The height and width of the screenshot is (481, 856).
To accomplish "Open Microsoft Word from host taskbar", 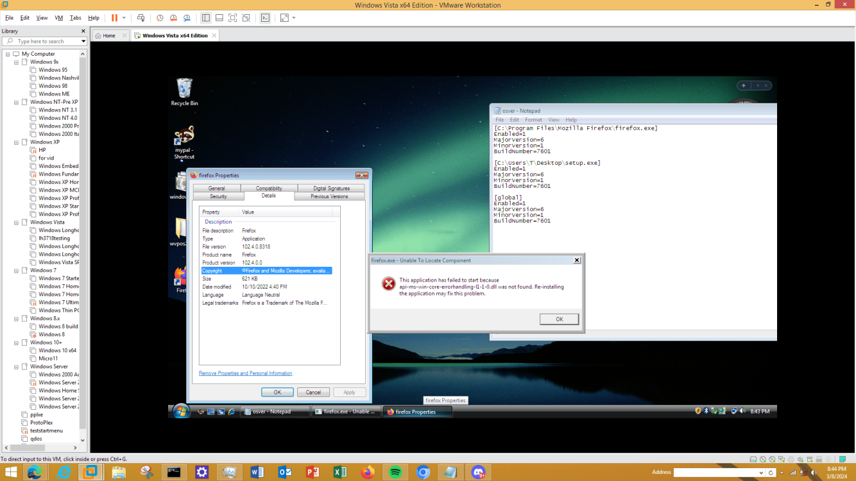I will (257, 472).
